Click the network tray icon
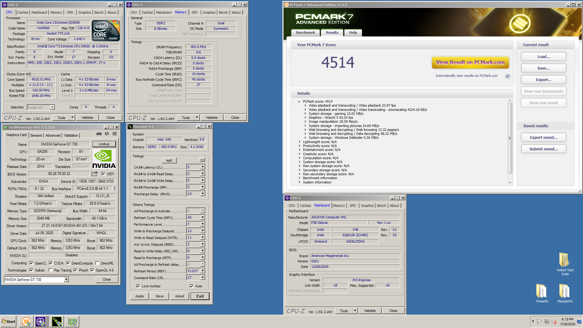Viewport: 583px width, 328px height. click(x=547, y=322)
